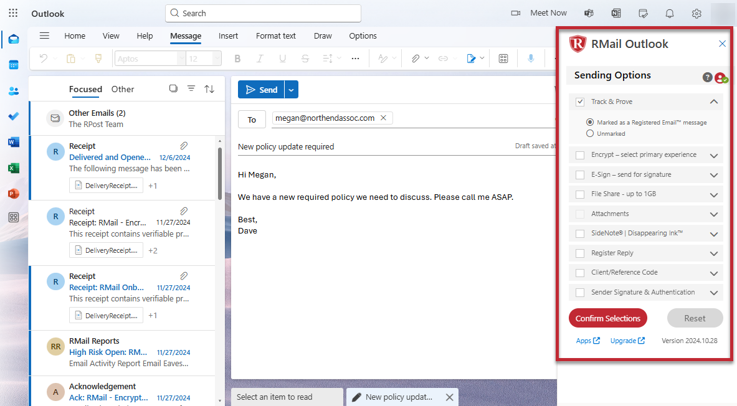The width and height of the screenshot is (737, 406).
Task: Open the Calendar icon in left sidebar
Action: point(14,65)
